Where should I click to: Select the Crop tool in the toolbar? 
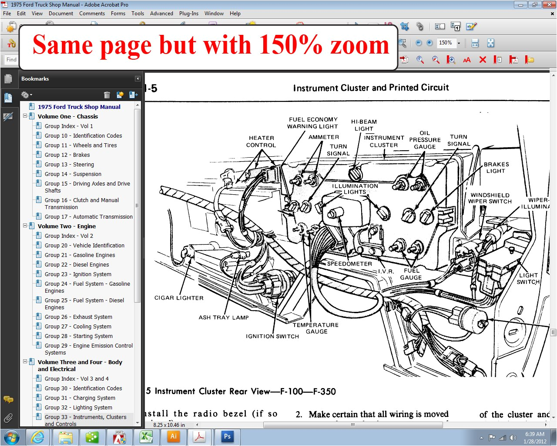[404, 26]
